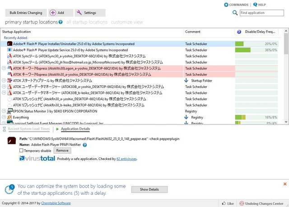The height and width of the screenshot is (207, 289).
Task: Click the list scrollbar up arrow
Action: [286, 31]
